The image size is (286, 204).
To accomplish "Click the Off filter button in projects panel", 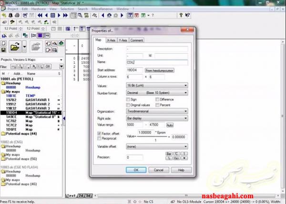I will point(48,67).
